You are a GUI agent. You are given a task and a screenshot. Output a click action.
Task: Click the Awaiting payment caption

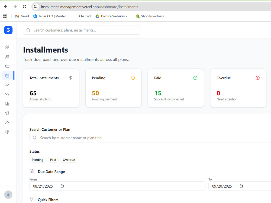(104, 99)
